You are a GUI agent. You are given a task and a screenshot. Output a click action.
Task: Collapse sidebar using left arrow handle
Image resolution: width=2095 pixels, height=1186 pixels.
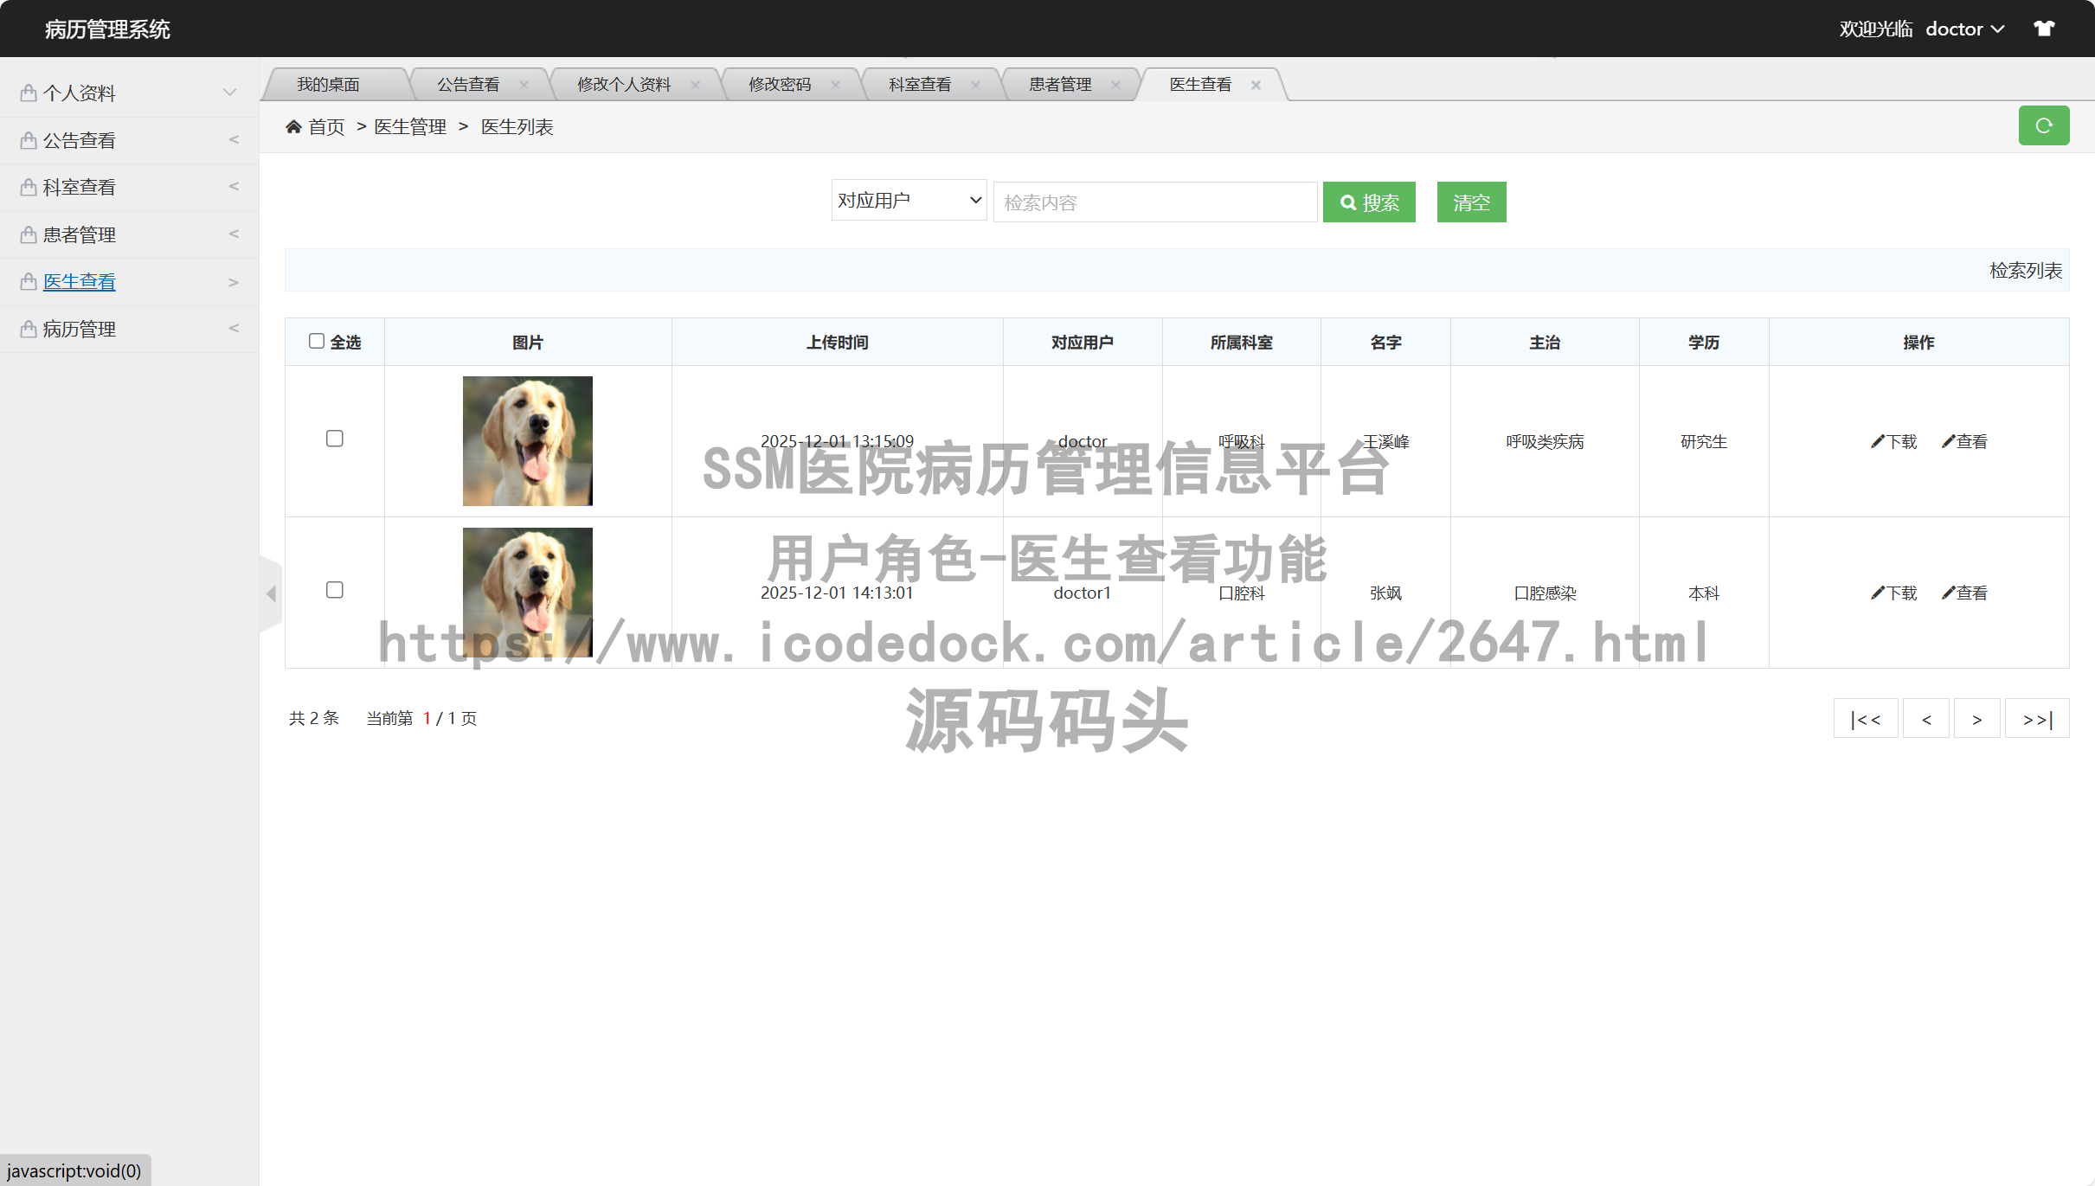pyautogui.click(x=271, y=593)
